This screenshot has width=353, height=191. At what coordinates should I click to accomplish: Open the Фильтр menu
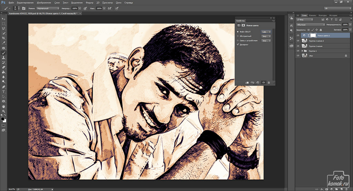[89, 2]
